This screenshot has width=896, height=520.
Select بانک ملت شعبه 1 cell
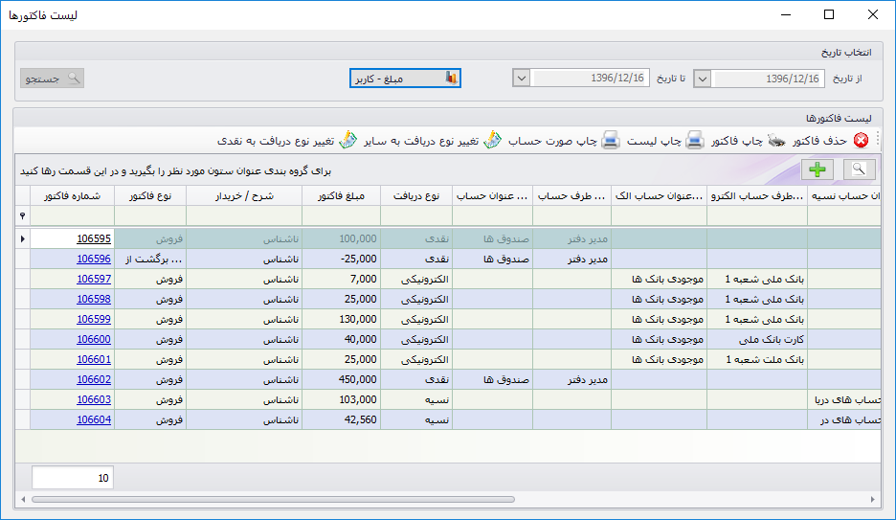pyautogui.click(x=757, y=359)
